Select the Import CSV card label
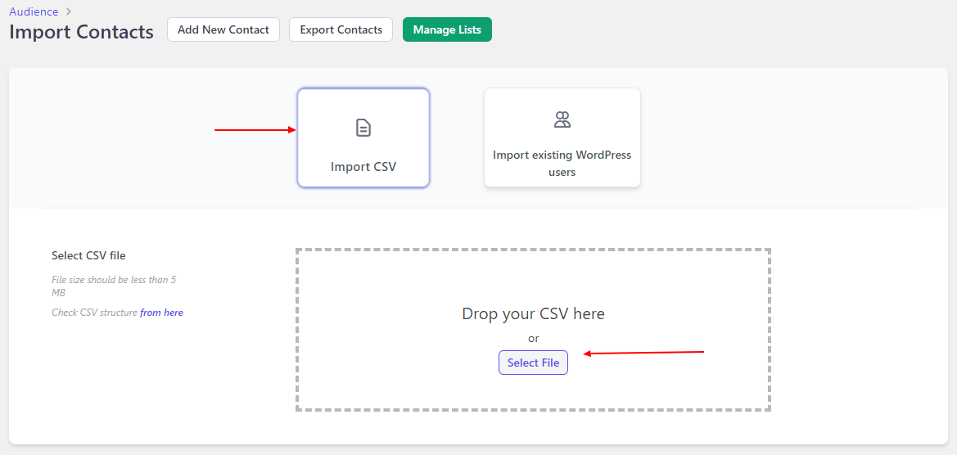Image resolution: width=957 pixels, height=455 pixels. [x=363, y=166]
